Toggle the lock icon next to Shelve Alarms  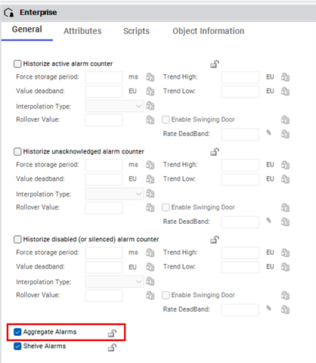click(112, 348)
